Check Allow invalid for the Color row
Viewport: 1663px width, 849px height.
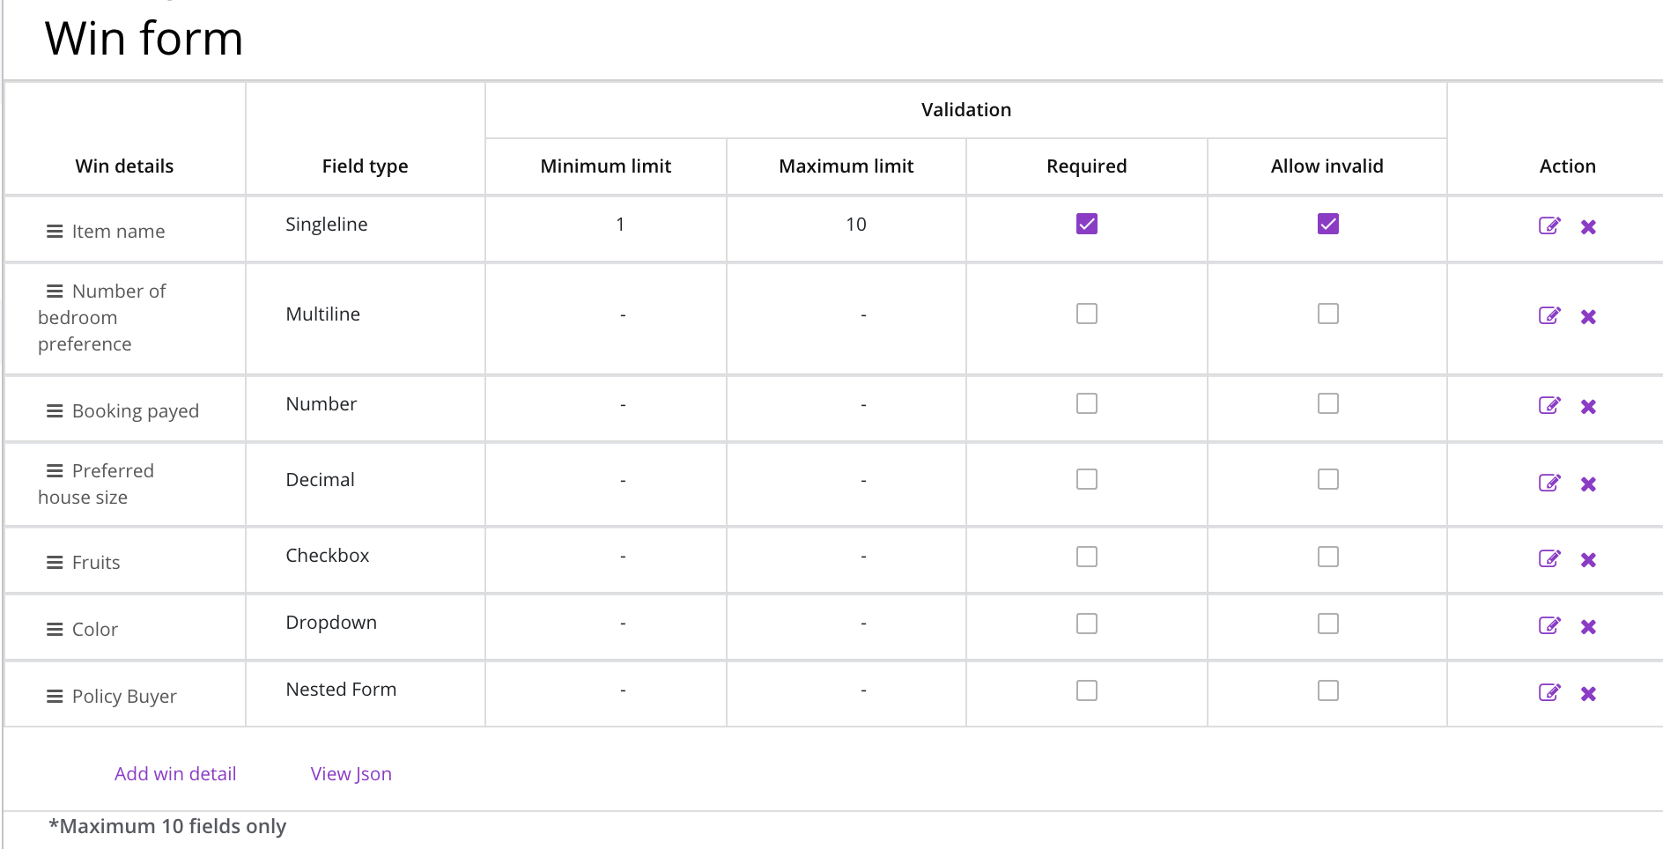click(1327, 624)
